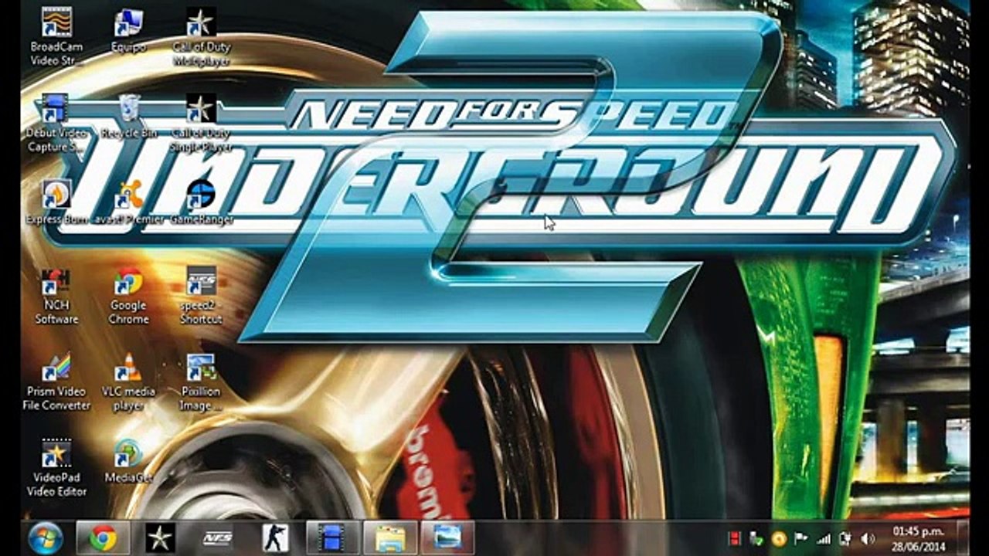Click the Call of Duty star taskbar icon
Image resolution: width=989 pixels, height=556 pixels.
tap(160, 537)
